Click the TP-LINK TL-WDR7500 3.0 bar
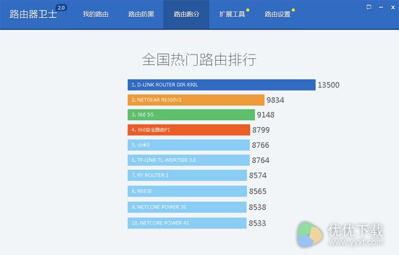399x255 pixels. [x=189, y=160]
